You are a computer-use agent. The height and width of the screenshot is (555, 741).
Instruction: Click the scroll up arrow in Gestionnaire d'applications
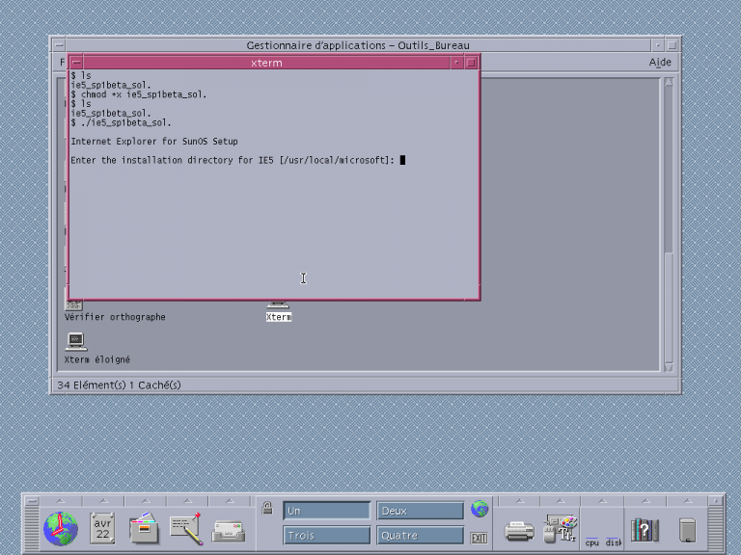669,82
